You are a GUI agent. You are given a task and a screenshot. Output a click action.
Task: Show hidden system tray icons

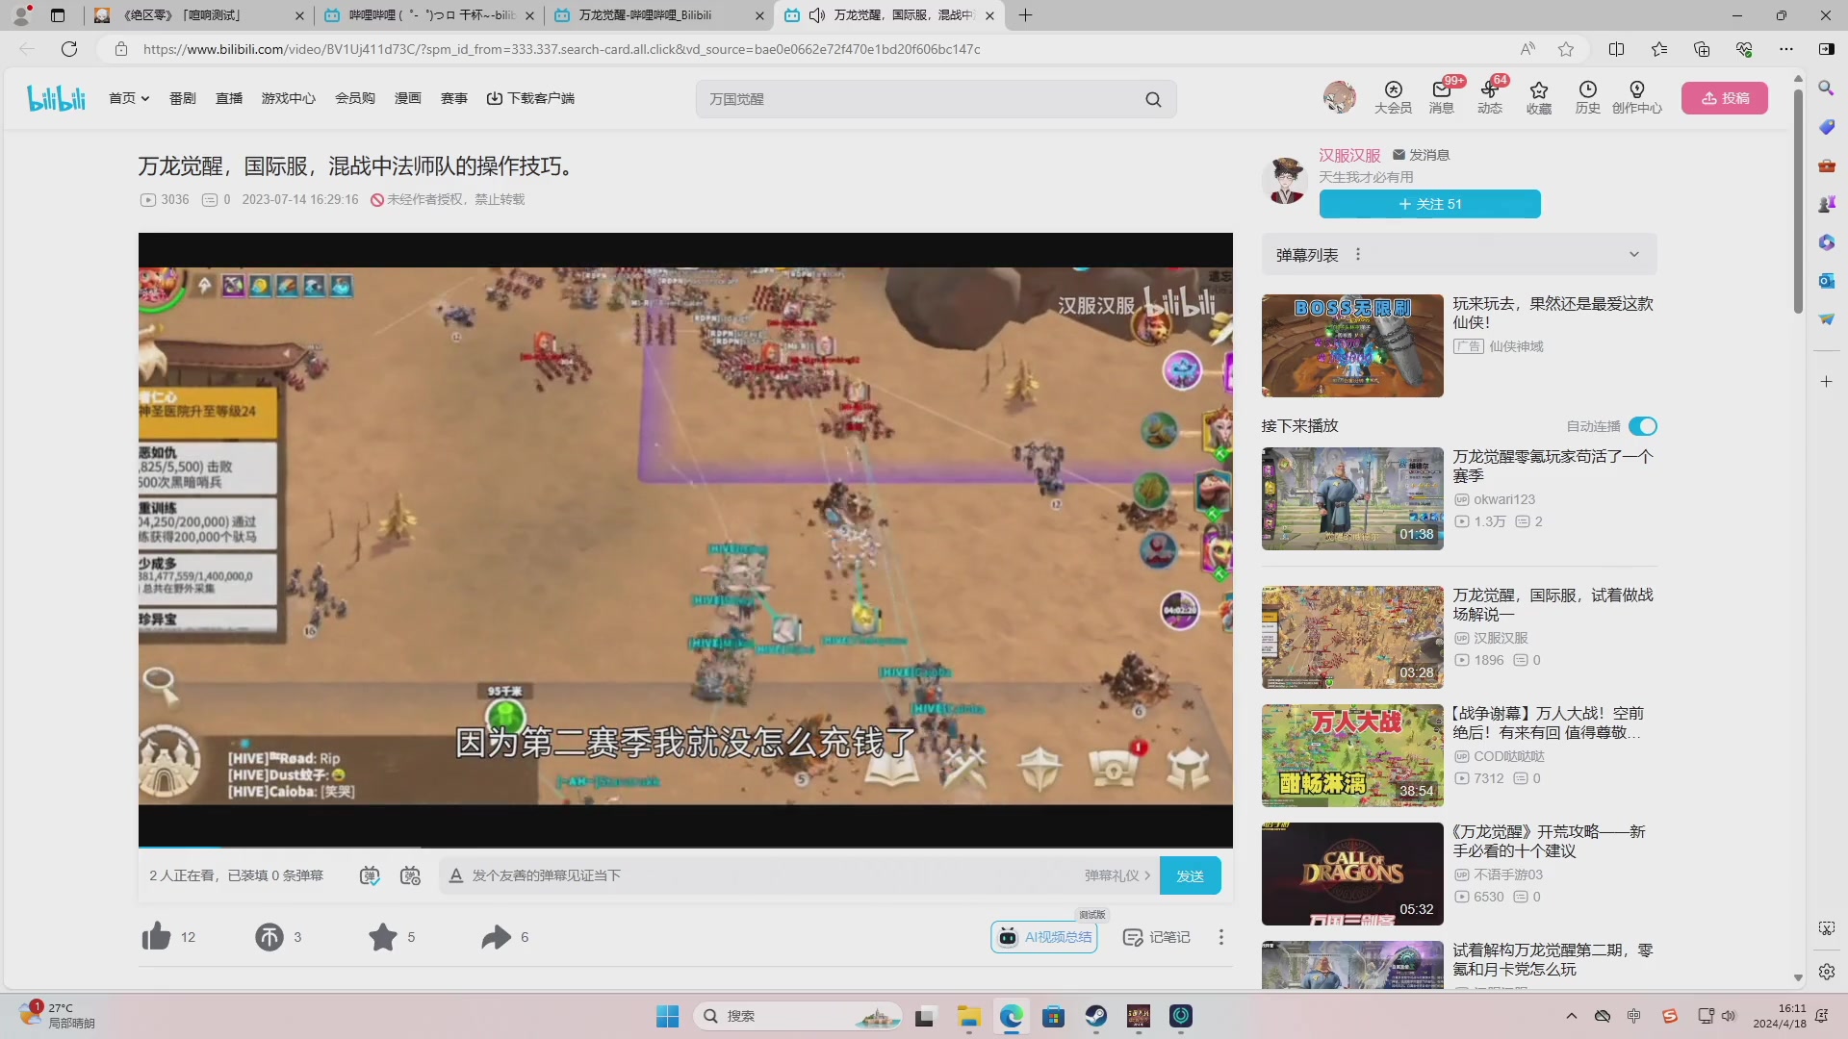(1572, 1016)
